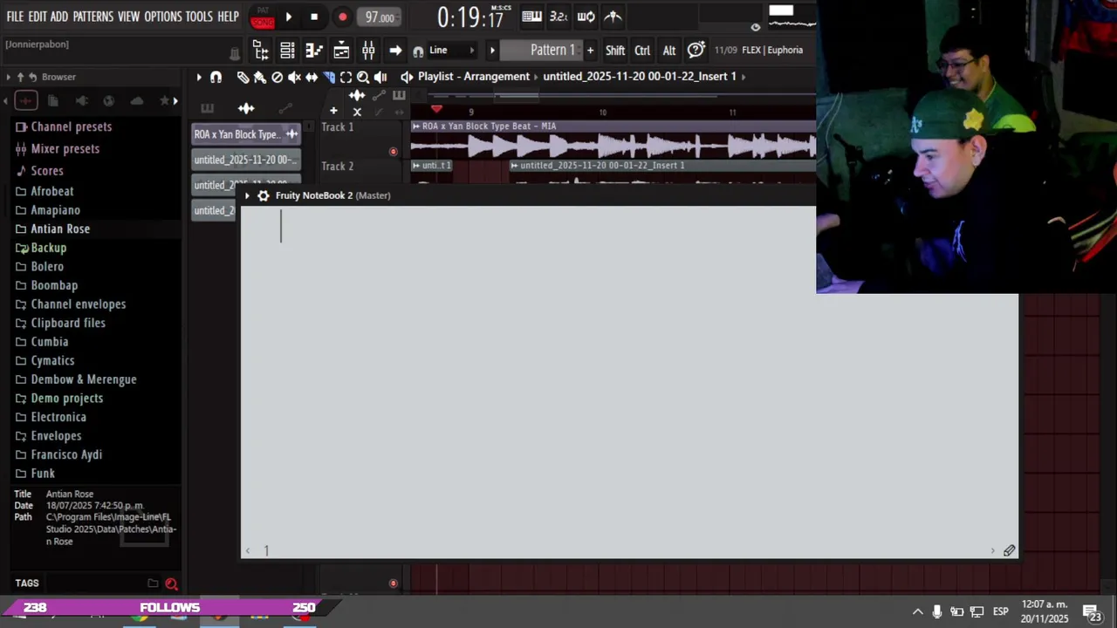
Task: Click the help speech-bubble icon beside Alt
Action: point(696,50)
